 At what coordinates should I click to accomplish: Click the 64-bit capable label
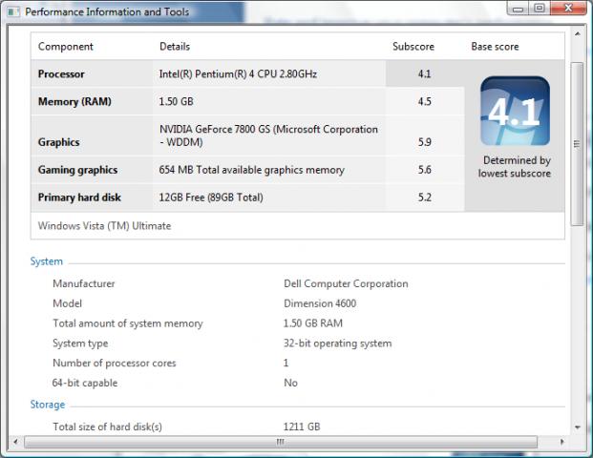coord(85,384)
